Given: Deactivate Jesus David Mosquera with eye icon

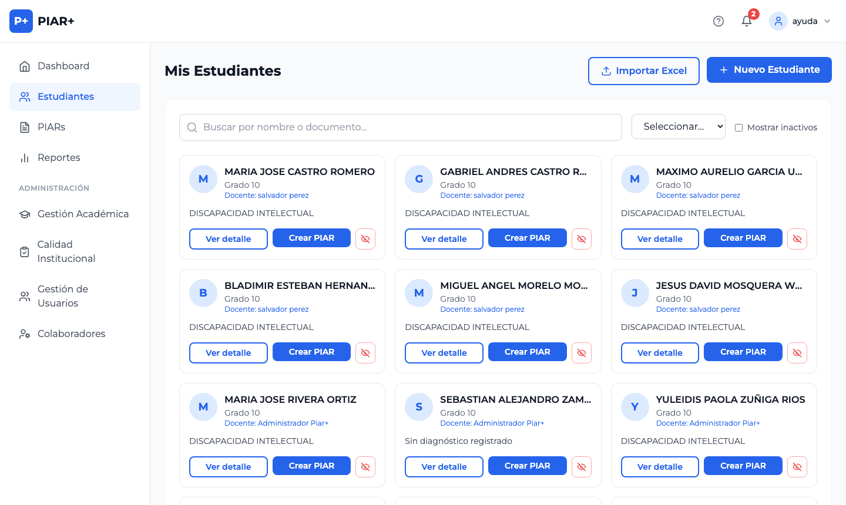Looking at the screenshot, I should pyautogui.click(x=797, y=353).
